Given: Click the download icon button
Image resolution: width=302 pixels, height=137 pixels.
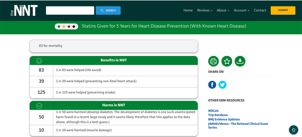Looking at the screenshot, I should (x=240, y=61).
